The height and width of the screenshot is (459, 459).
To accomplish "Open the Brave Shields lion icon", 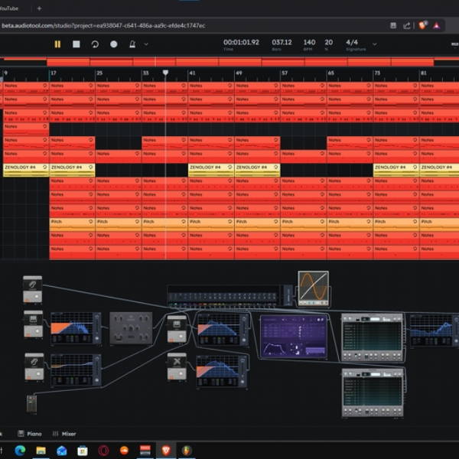I will tap(422, 25).
